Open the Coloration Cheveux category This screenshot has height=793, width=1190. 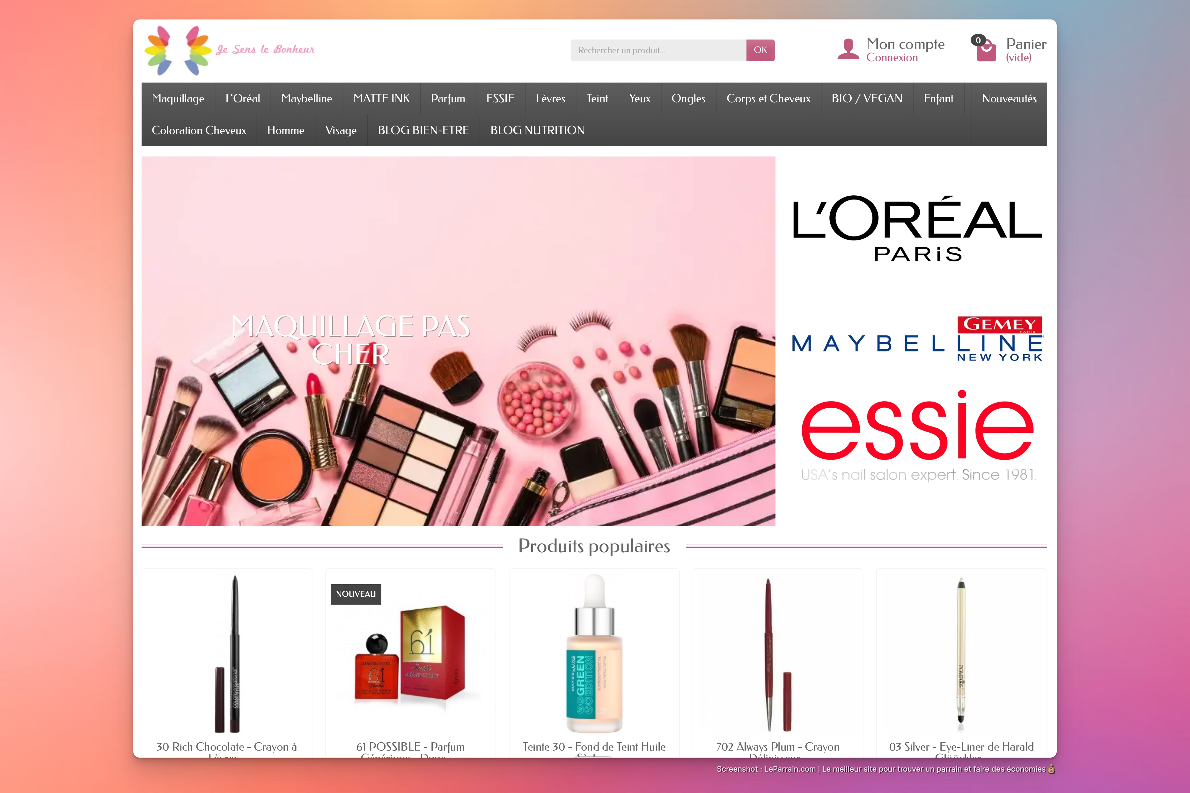pyautogui.click(x=199, y=130)
